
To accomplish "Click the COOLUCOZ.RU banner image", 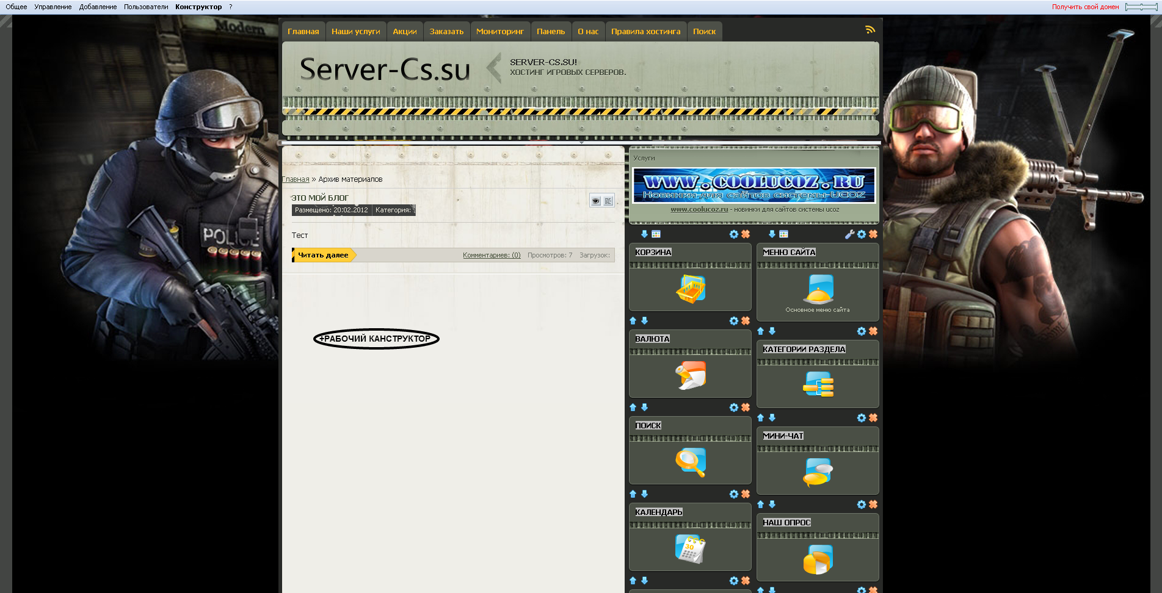I will click(754, 185).
